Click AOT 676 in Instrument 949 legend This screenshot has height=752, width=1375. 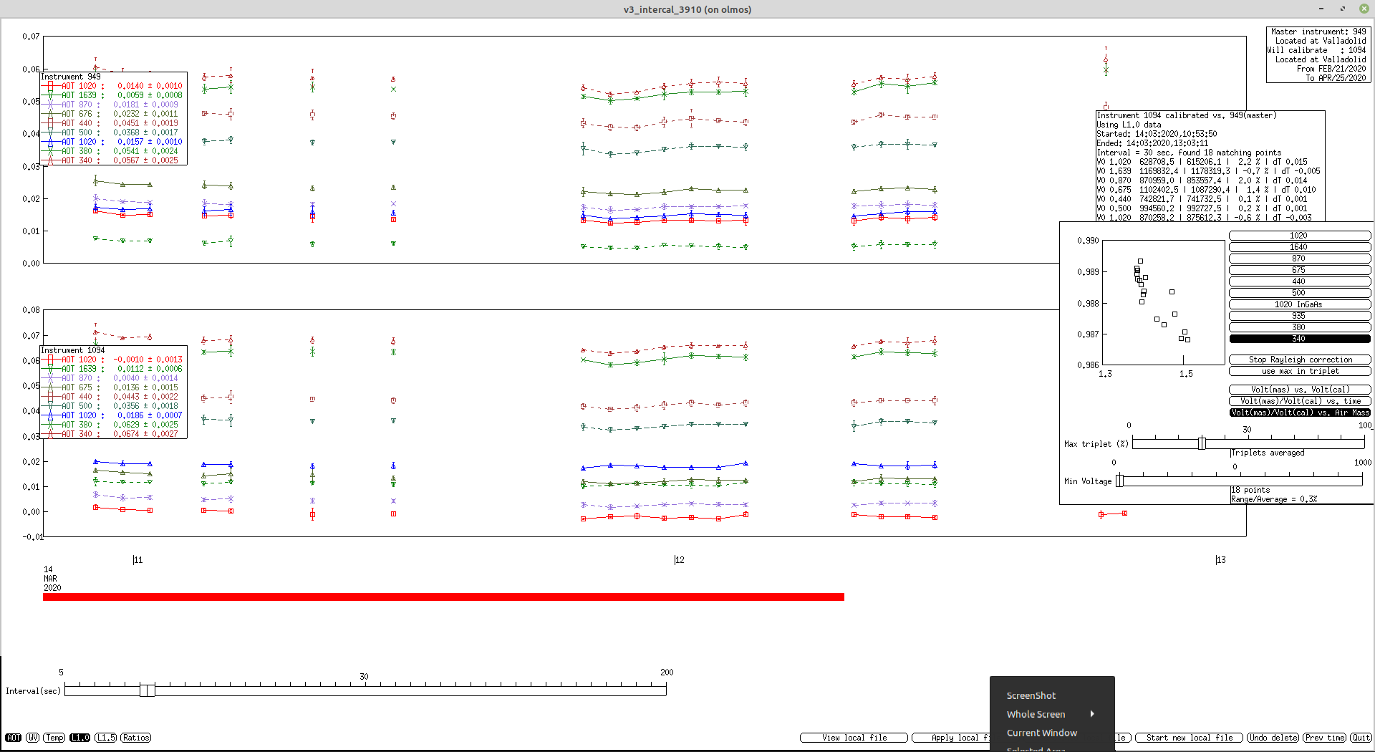click(112, 114)
